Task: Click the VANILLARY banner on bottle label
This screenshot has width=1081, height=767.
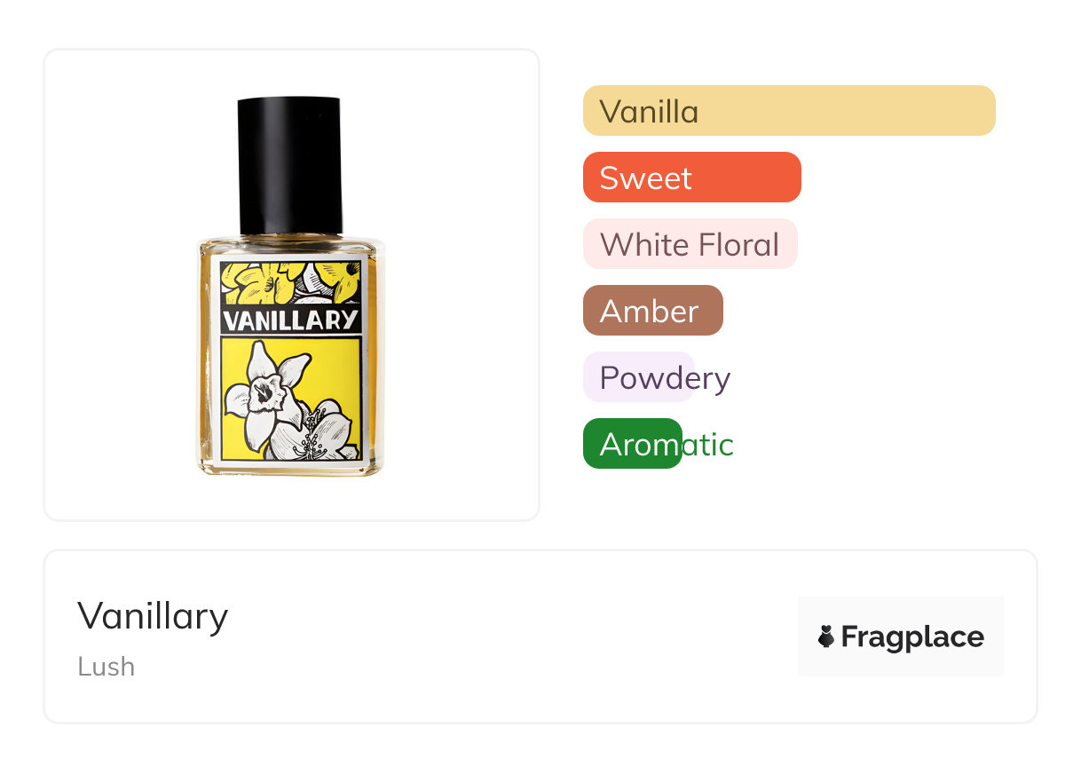Action: pos(290,320)
